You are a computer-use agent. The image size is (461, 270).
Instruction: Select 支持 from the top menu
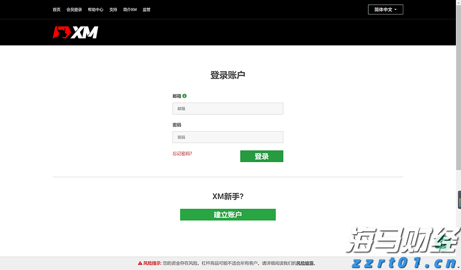[x=113, y=9]
